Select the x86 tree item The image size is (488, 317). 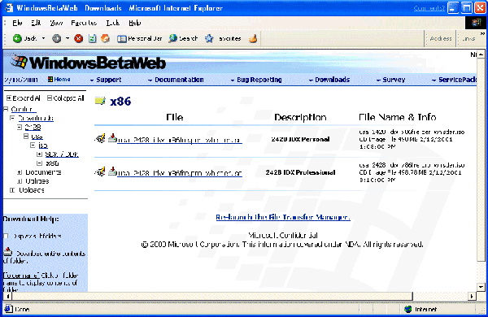pyautogui.click(x=52, y=163)
